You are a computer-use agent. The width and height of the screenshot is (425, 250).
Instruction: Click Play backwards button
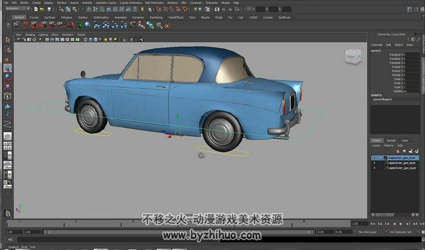click(394, 224)
